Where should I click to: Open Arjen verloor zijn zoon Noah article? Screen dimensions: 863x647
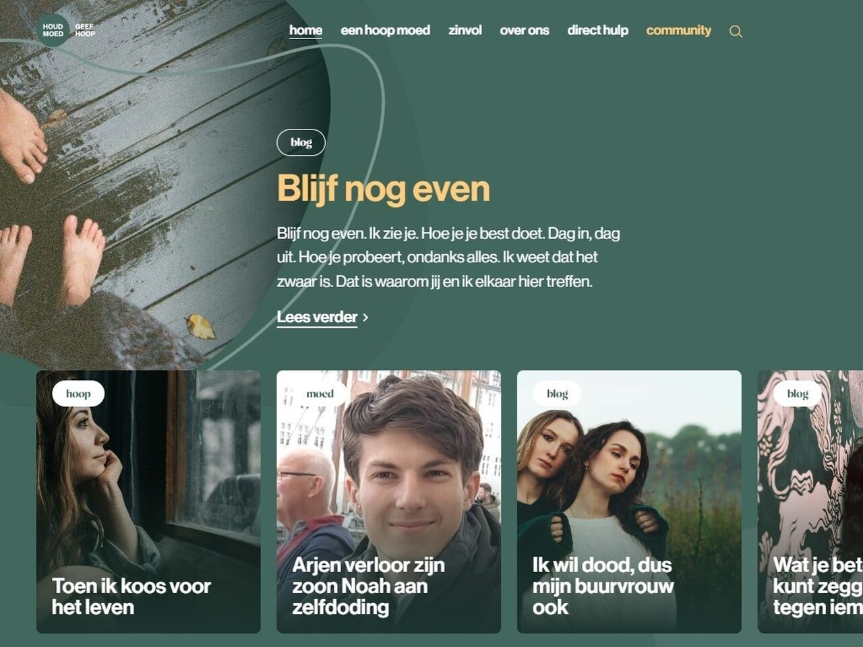[x=388, y=501]
